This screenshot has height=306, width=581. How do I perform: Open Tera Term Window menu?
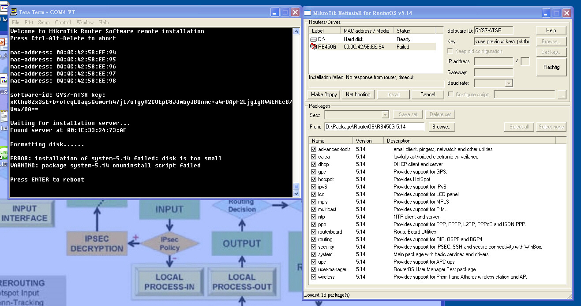85,23
